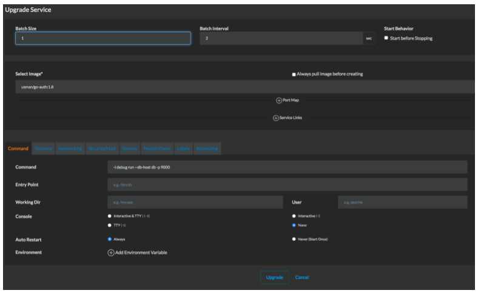Click the Cancel link
This screenshot has width=478, height=293.
(302, 277)
